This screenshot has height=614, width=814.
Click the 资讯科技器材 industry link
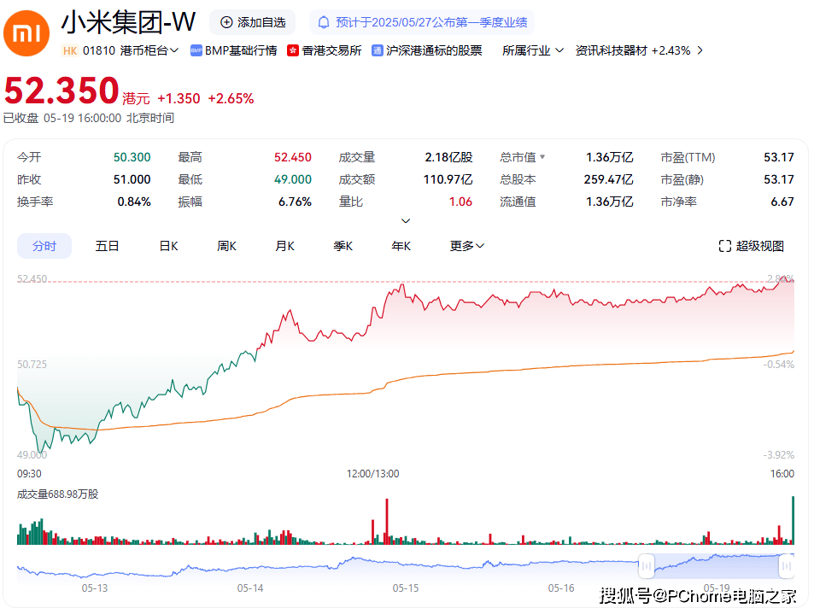click(611, 51)
